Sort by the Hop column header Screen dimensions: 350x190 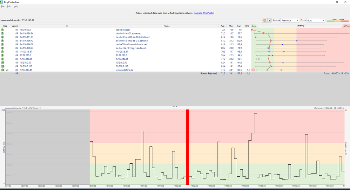pyautogui.click(x=5, y=26)
